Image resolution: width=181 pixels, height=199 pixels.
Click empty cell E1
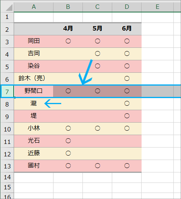pos(158,17)
